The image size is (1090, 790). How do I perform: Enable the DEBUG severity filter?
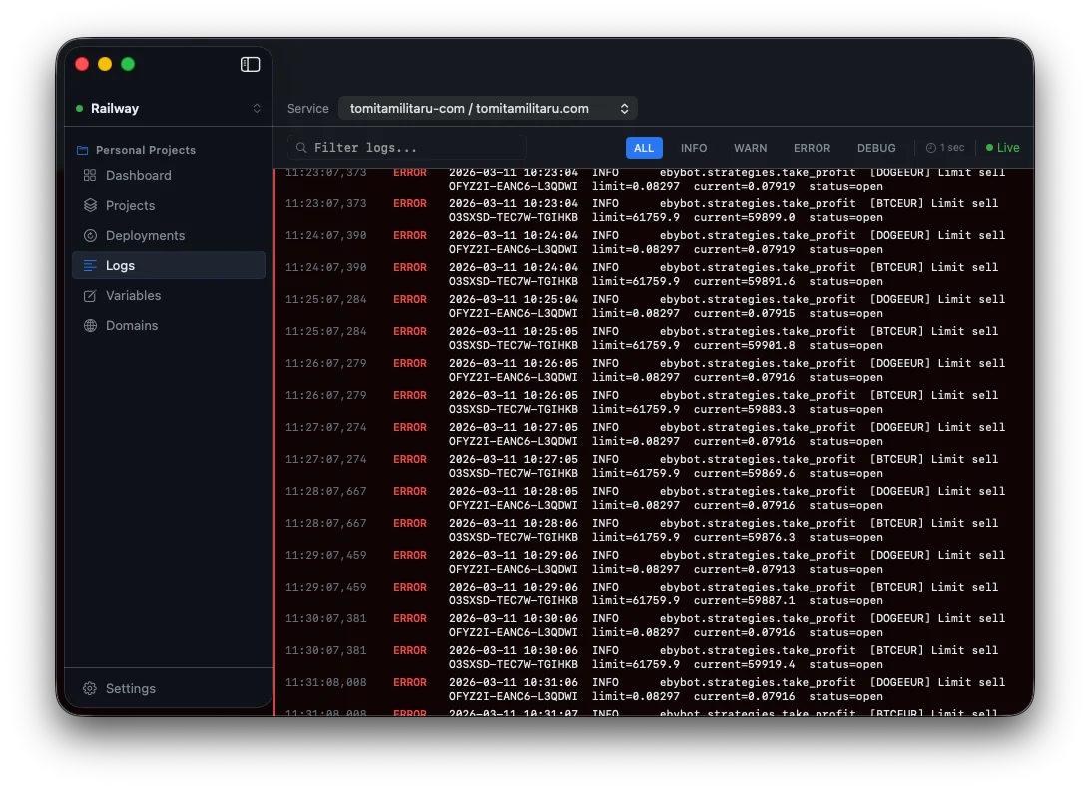click(x=876, y=147)
